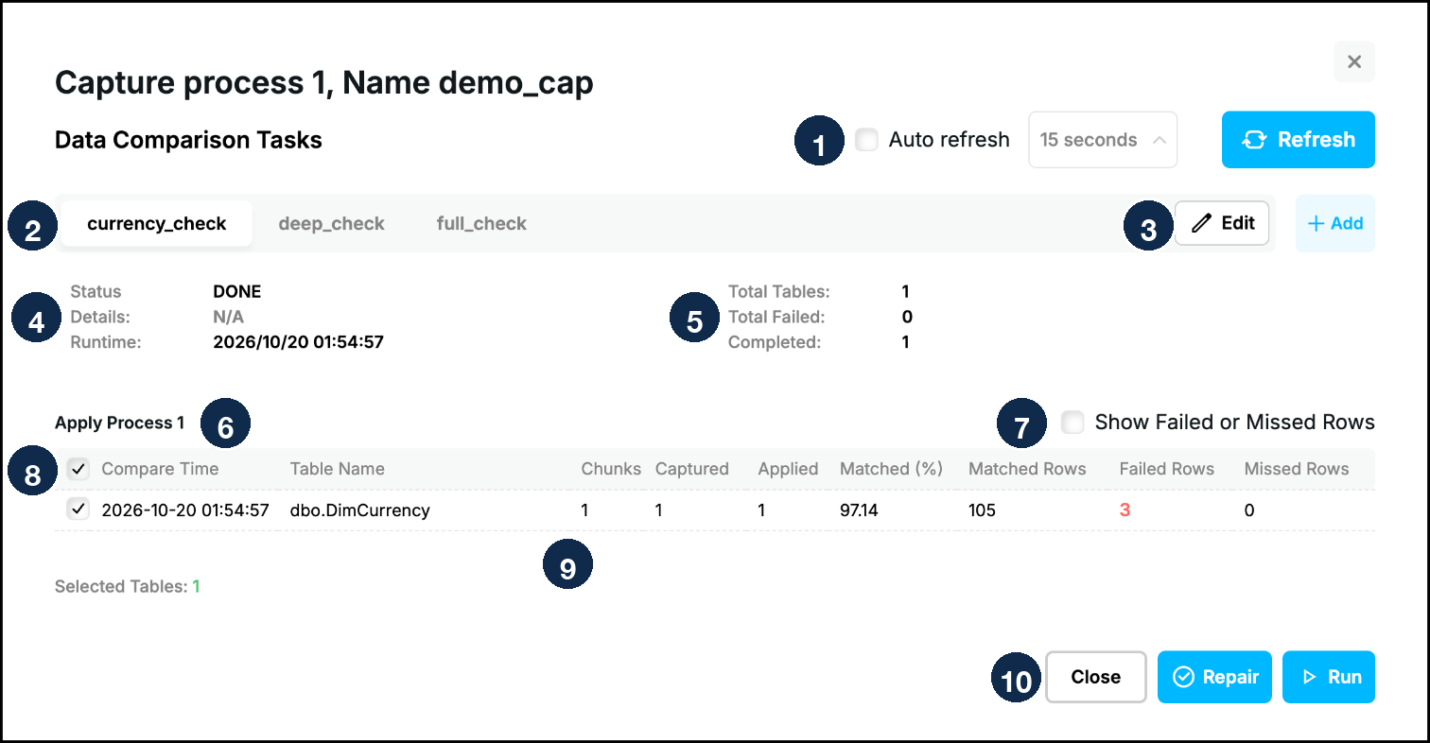Viewport: 1430px width, 743px height.
Task: Click the Repair button
Action: [x=1215, y=677]
